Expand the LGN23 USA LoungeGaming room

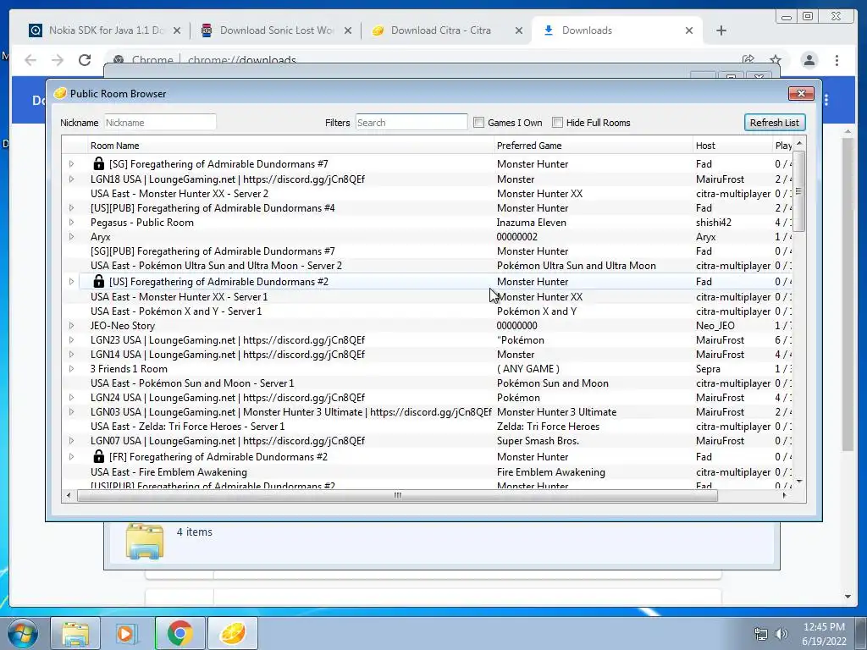71,340
